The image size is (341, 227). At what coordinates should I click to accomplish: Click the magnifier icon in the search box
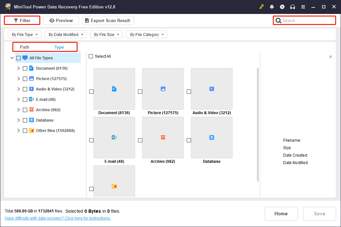click(x=278, y=20)
